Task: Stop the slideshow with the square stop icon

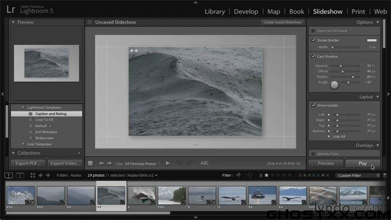Action: coord(90,163)
